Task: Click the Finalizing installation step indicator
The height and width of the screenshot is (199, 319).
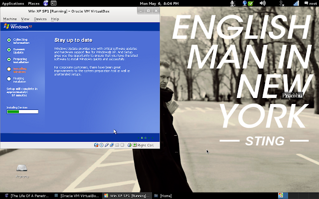Action: (x=9, y=79)
